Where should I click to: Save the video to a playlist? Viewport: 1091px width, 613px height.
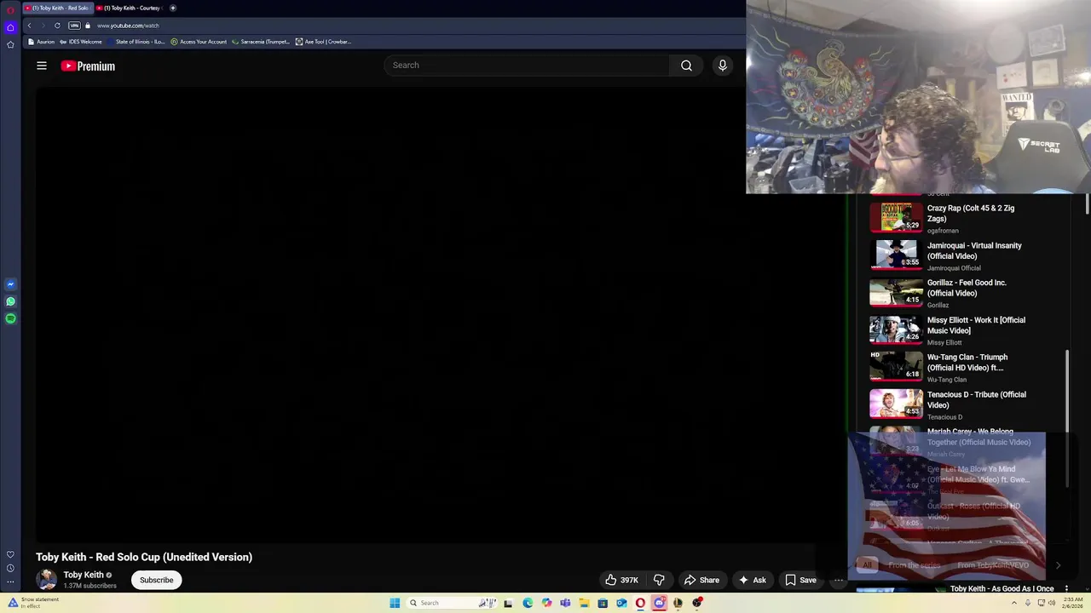coord(801,580)
